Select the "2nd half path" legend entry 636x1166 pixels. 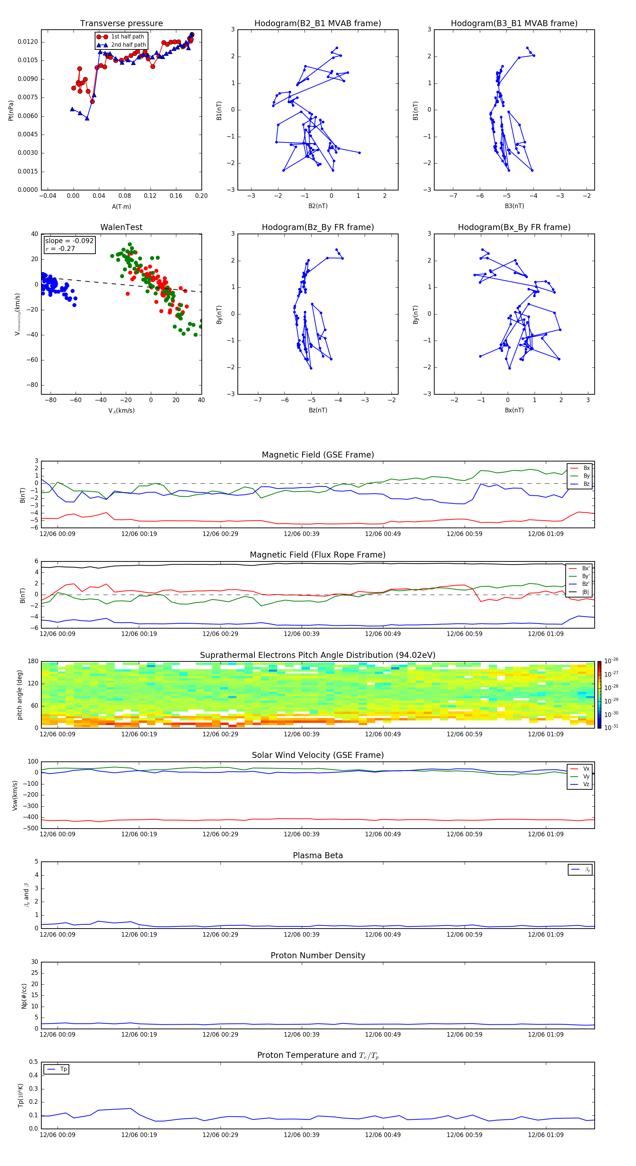click(121, 45)
